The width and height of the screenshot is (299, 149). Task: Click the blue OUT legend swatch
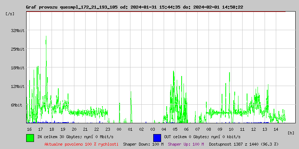(x=157, y=137)
